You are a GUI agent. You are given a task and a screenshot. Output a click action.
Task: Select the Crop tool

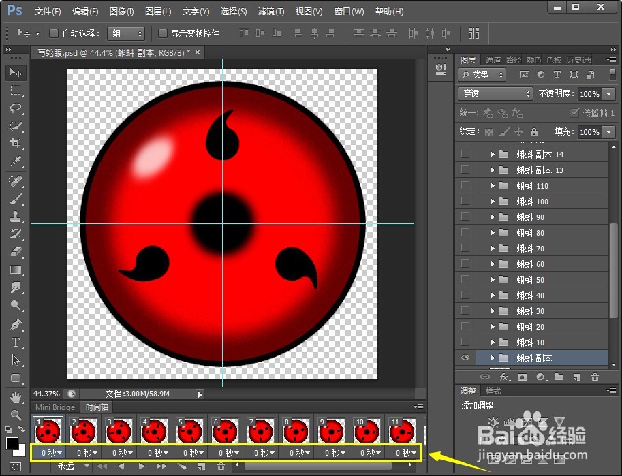point(16,144)
